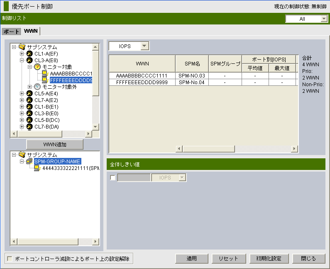Click the 適用 button
Viewport: 330px width, 269px height.
[x=191, y=259]
